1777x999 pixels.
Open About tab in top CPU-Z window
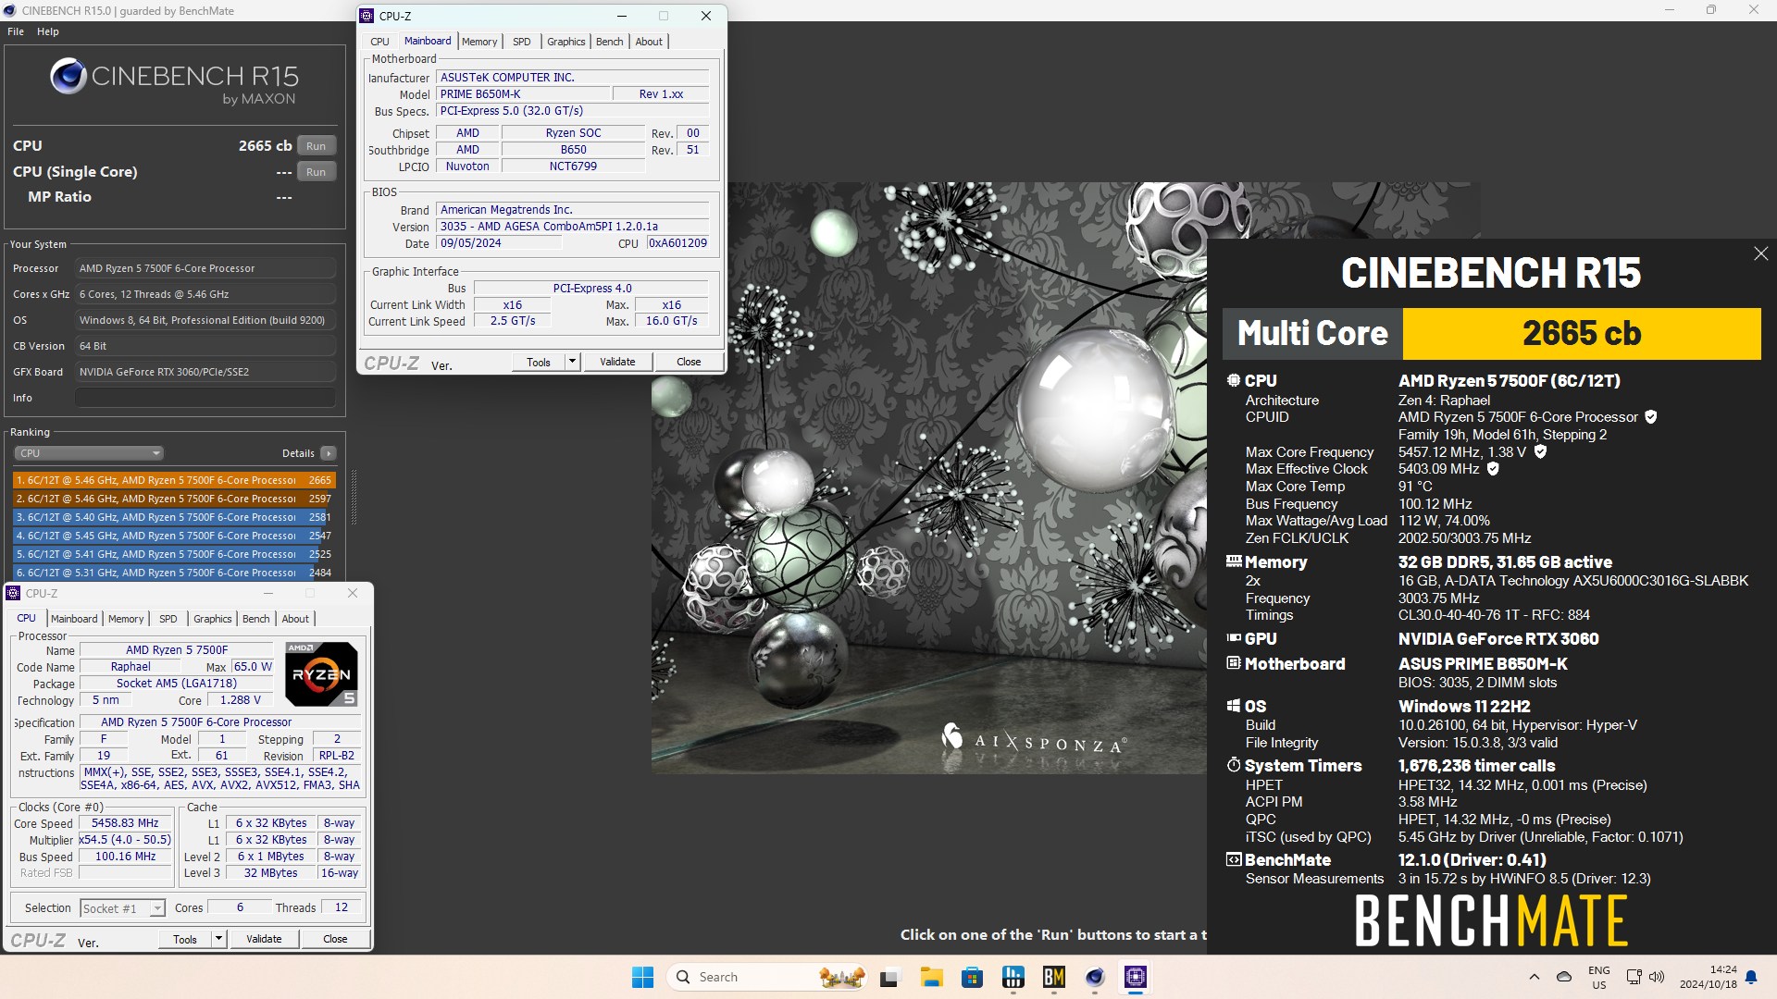pos(649,42)
